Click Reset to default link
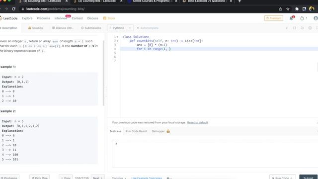This screenshot has height=179, width=318. [x=198, y=123]
